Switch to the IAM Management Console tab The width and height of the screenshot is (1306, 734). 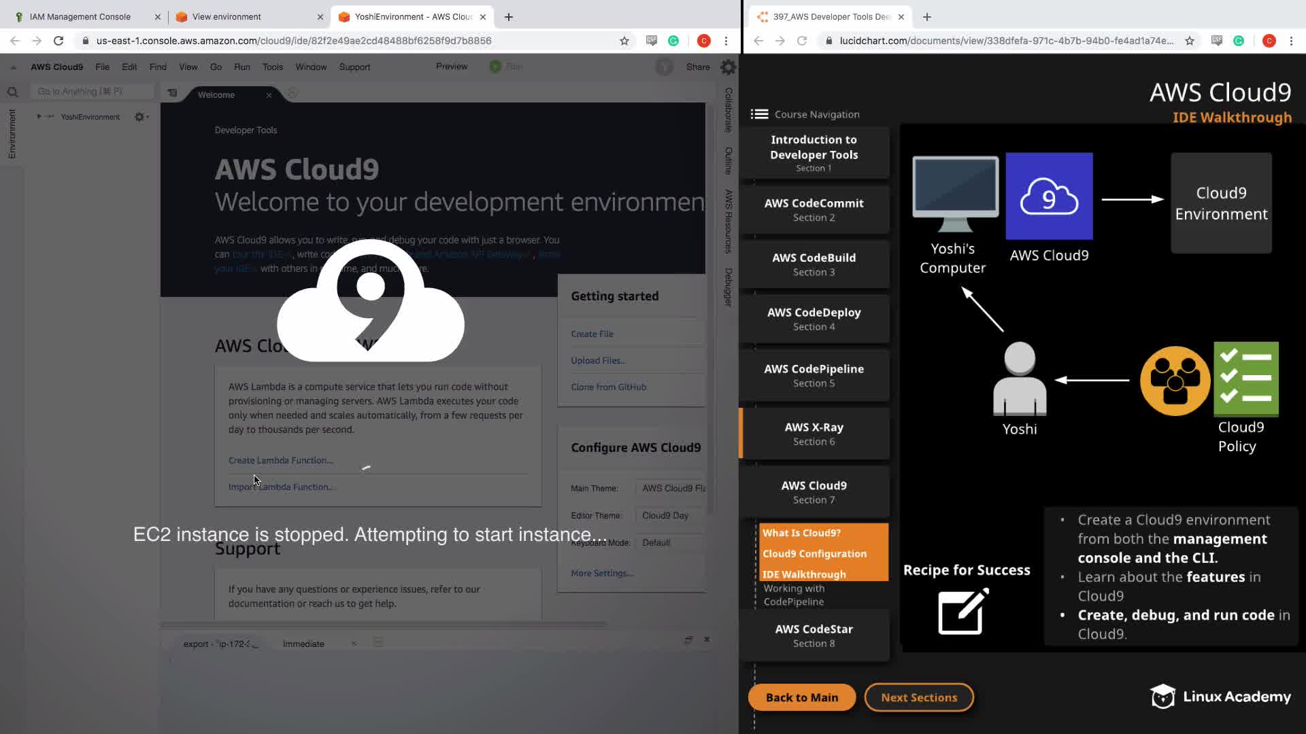click(x=80, y=16)
